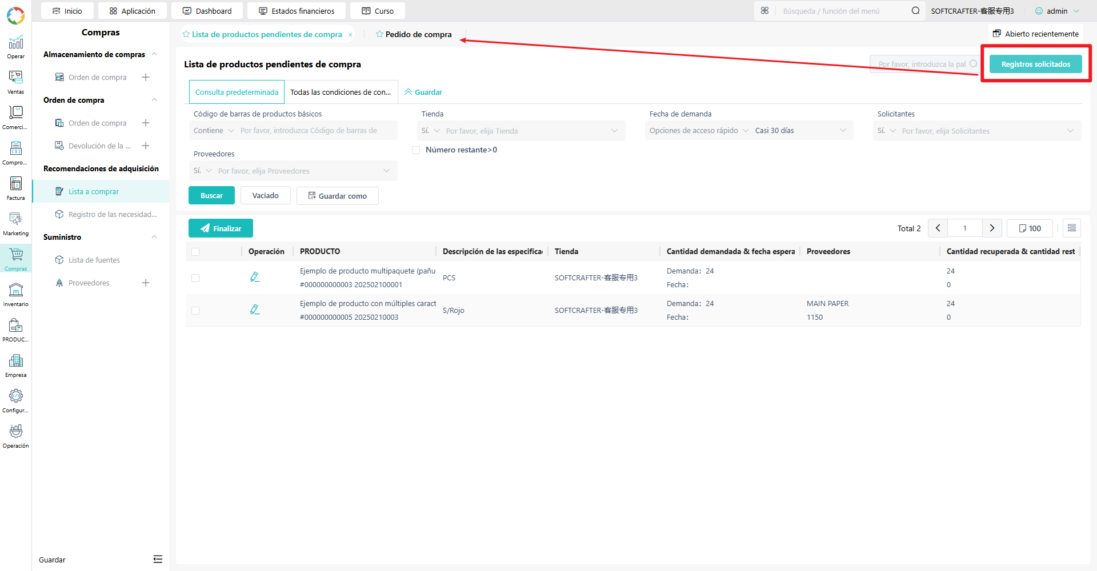Viewport: 1097px width, 571px height.
Task: Collapse Almacenamiento de compras section
Action: (154, 54)
